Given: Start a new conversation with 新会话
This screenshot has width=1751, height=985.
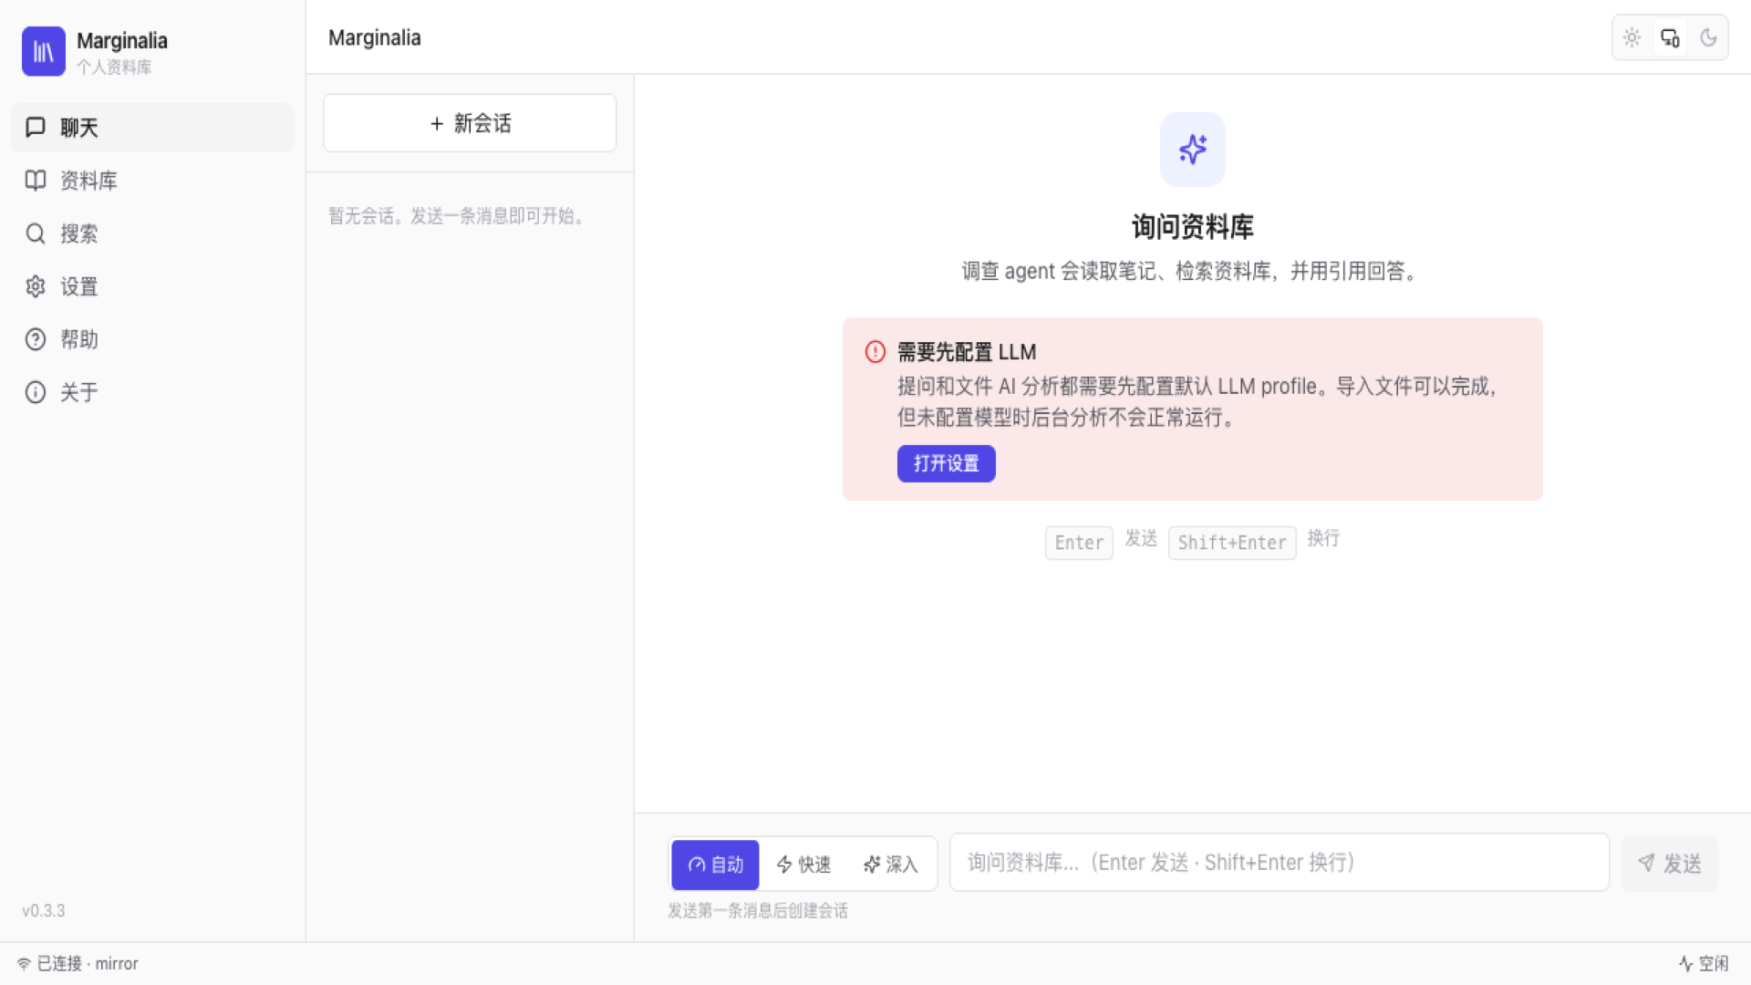Looking at the screenshot, I should pos(470,123).
